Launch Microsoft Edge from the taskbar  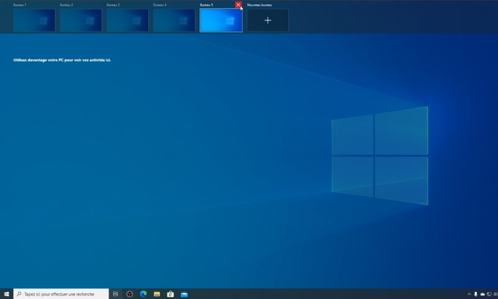pyautogui.click(x=143, y=294)
